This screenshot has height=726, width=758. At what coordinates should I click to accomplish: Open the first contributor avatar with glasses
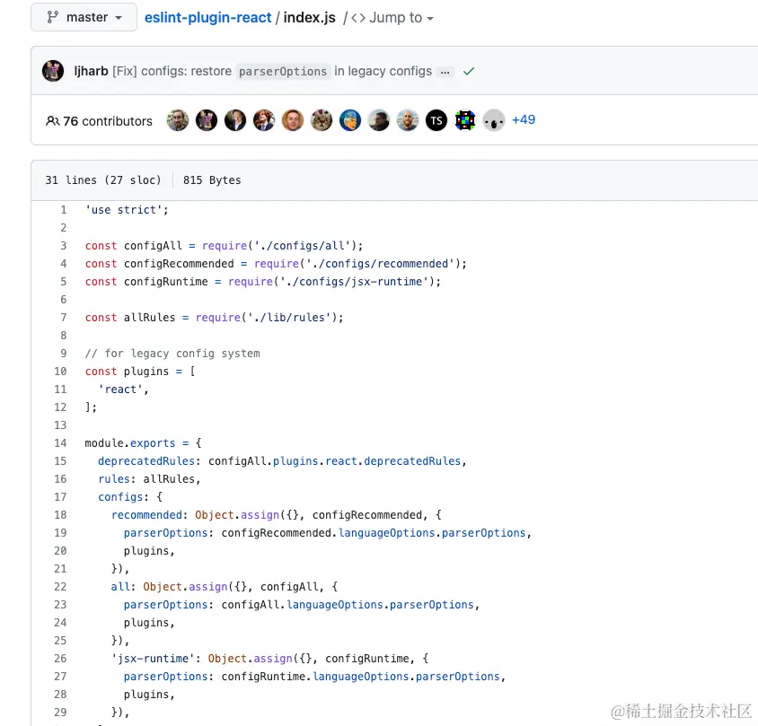click(x=178, y=120)
